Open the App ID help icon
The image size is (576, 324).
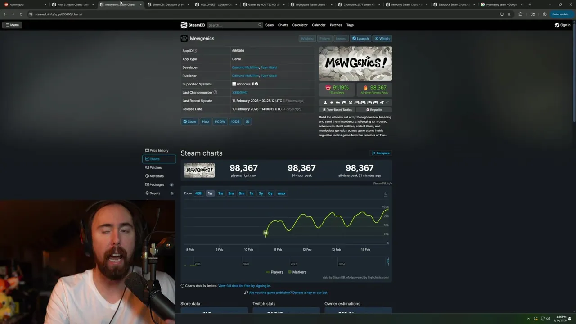[x=195, y=51]
